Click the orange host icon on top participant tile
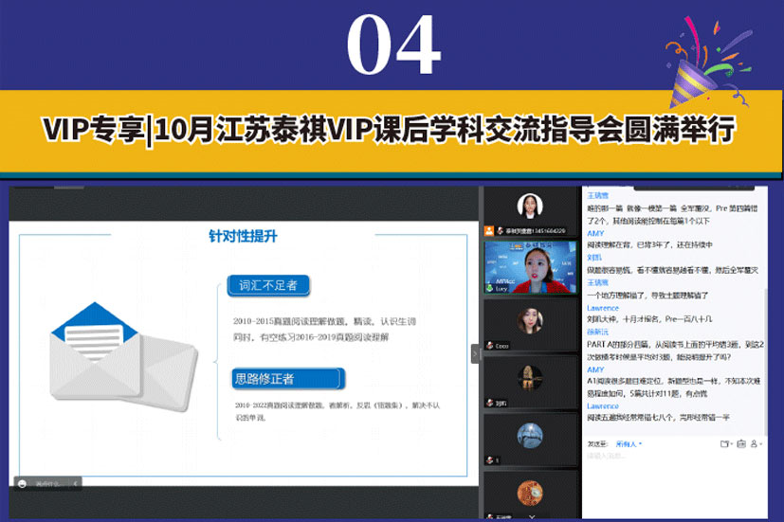Viewport: 784px width, 522px height. [x=489, y=230]
